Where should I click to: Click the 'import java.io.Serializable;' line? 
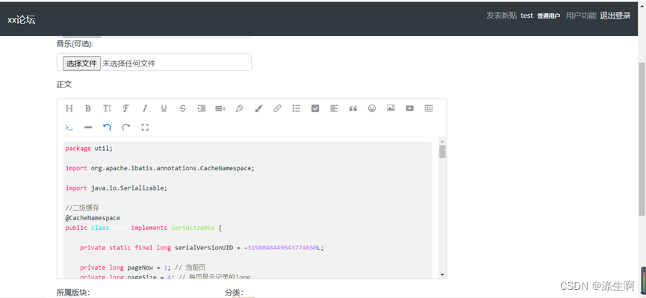pyautogui.click(x=117, y=188)
